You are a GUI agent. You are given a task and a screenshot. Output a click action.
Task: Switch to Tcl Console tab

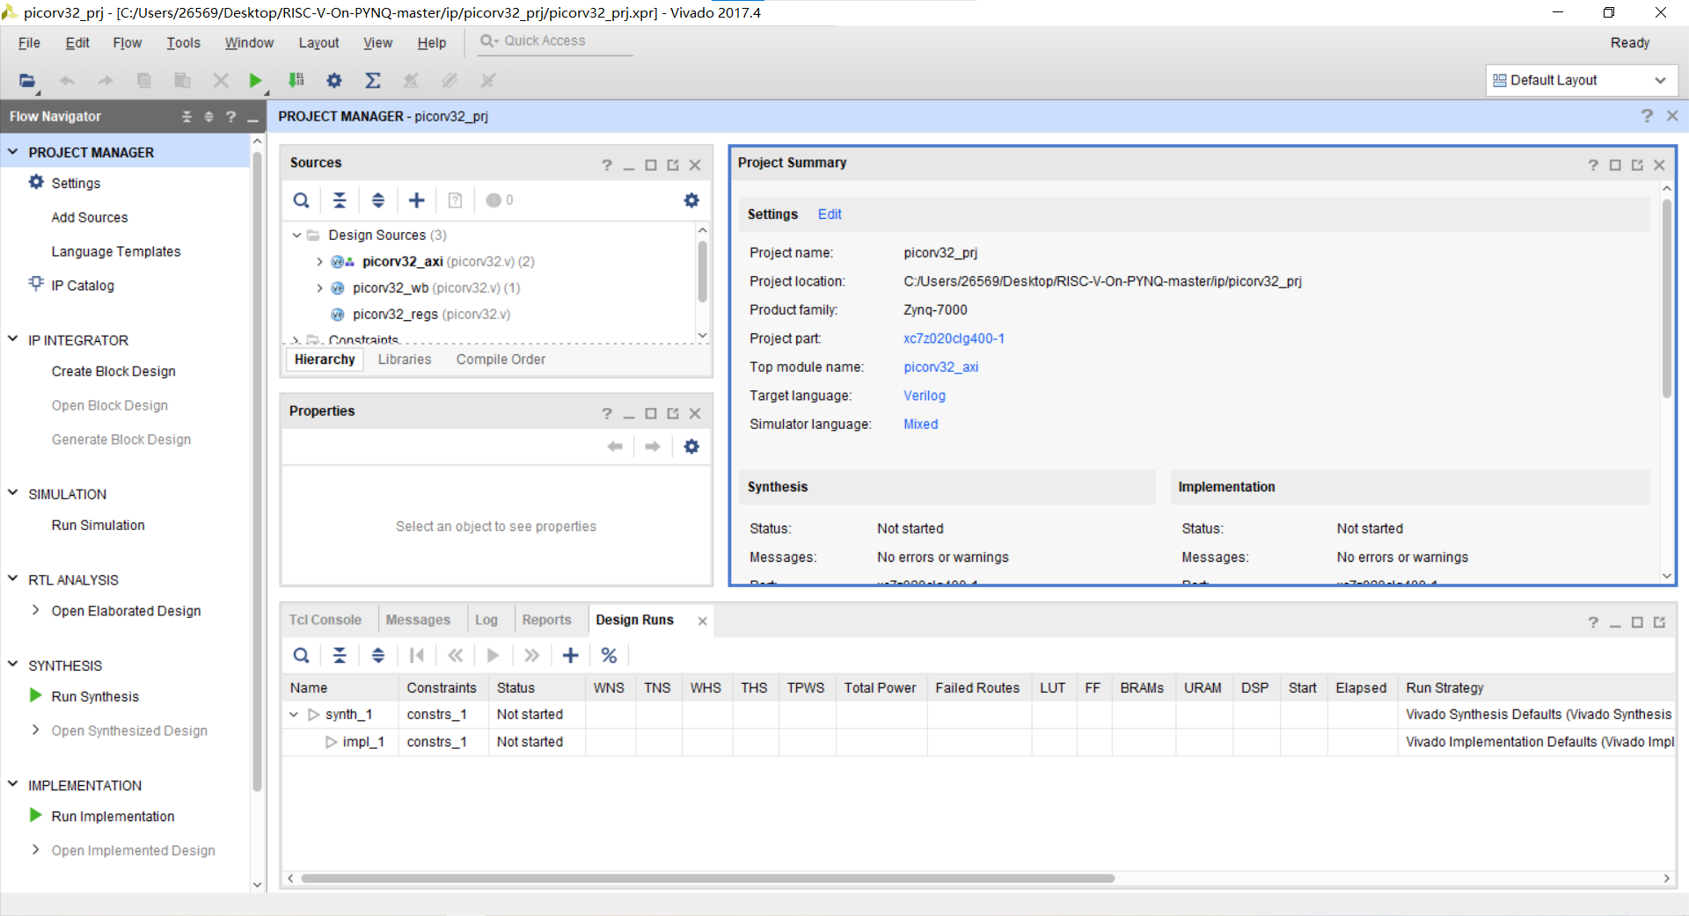click(x=325, y=620)
